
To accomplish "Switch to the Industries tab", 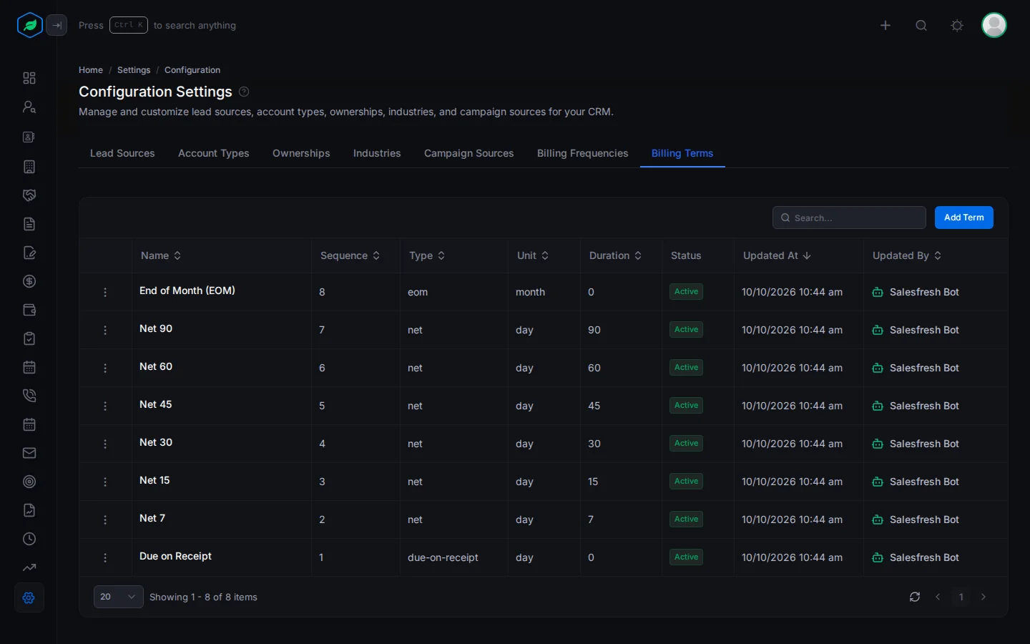I will (377, 153).
